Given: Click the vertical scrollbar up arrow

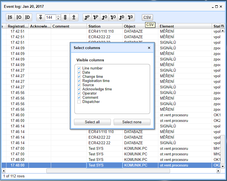Looking at the screenshot, I should tap(223, 31).
